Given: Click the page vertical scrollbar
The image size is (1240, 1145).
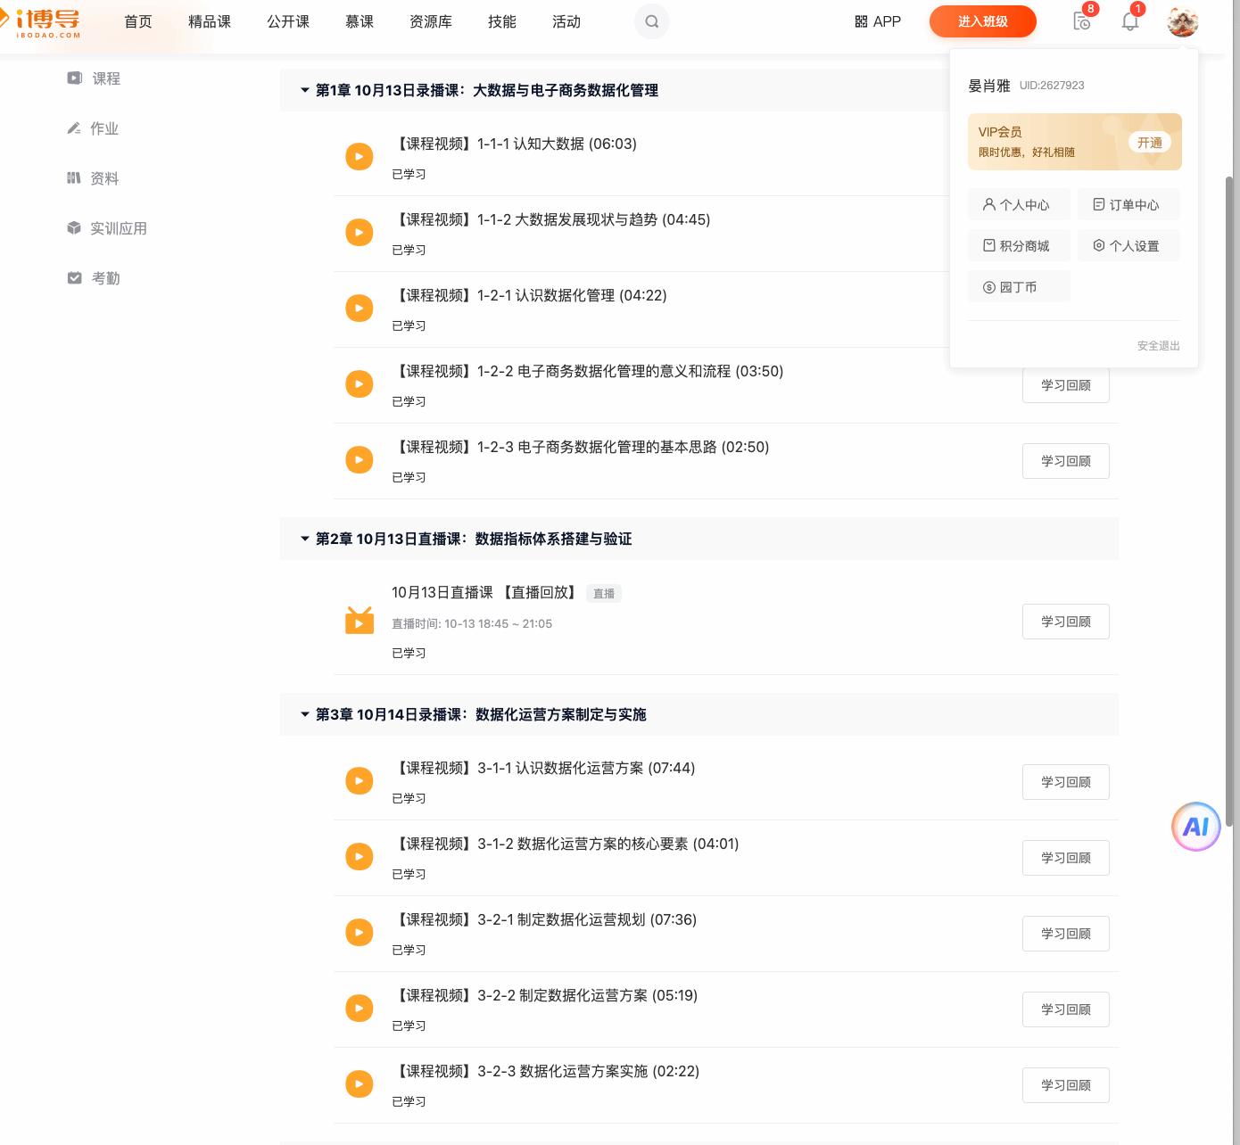Looking at the screenshot, I should [x=1230, y=499].
